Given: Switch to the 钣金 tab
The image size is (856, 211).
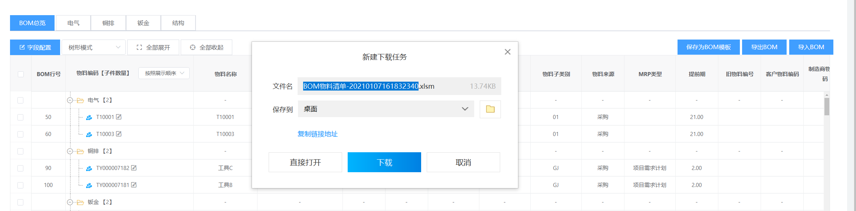Looking at the screenshot, I should [143, 23].
